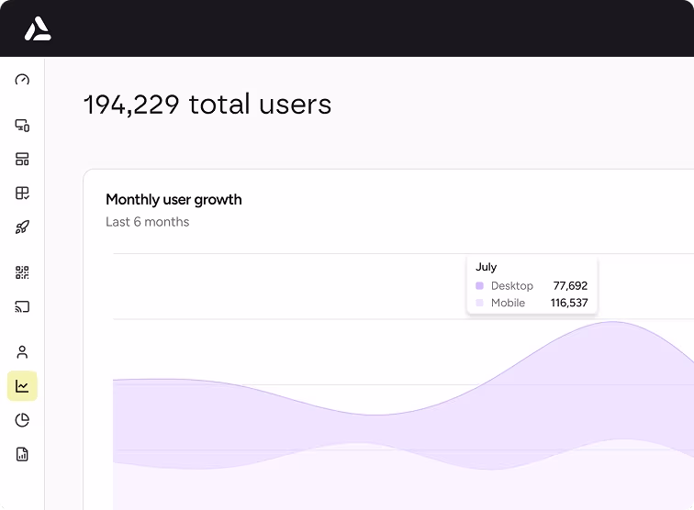The image size is (694, 510).
Task: Click the "Last 6 months" subtitle
Action: [148, 222]
